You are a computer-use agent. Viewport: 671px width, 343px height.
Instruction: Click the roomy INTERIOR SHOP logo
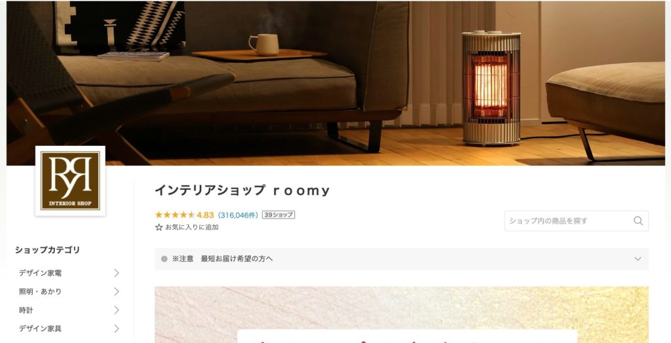click(x=70, y=181)
